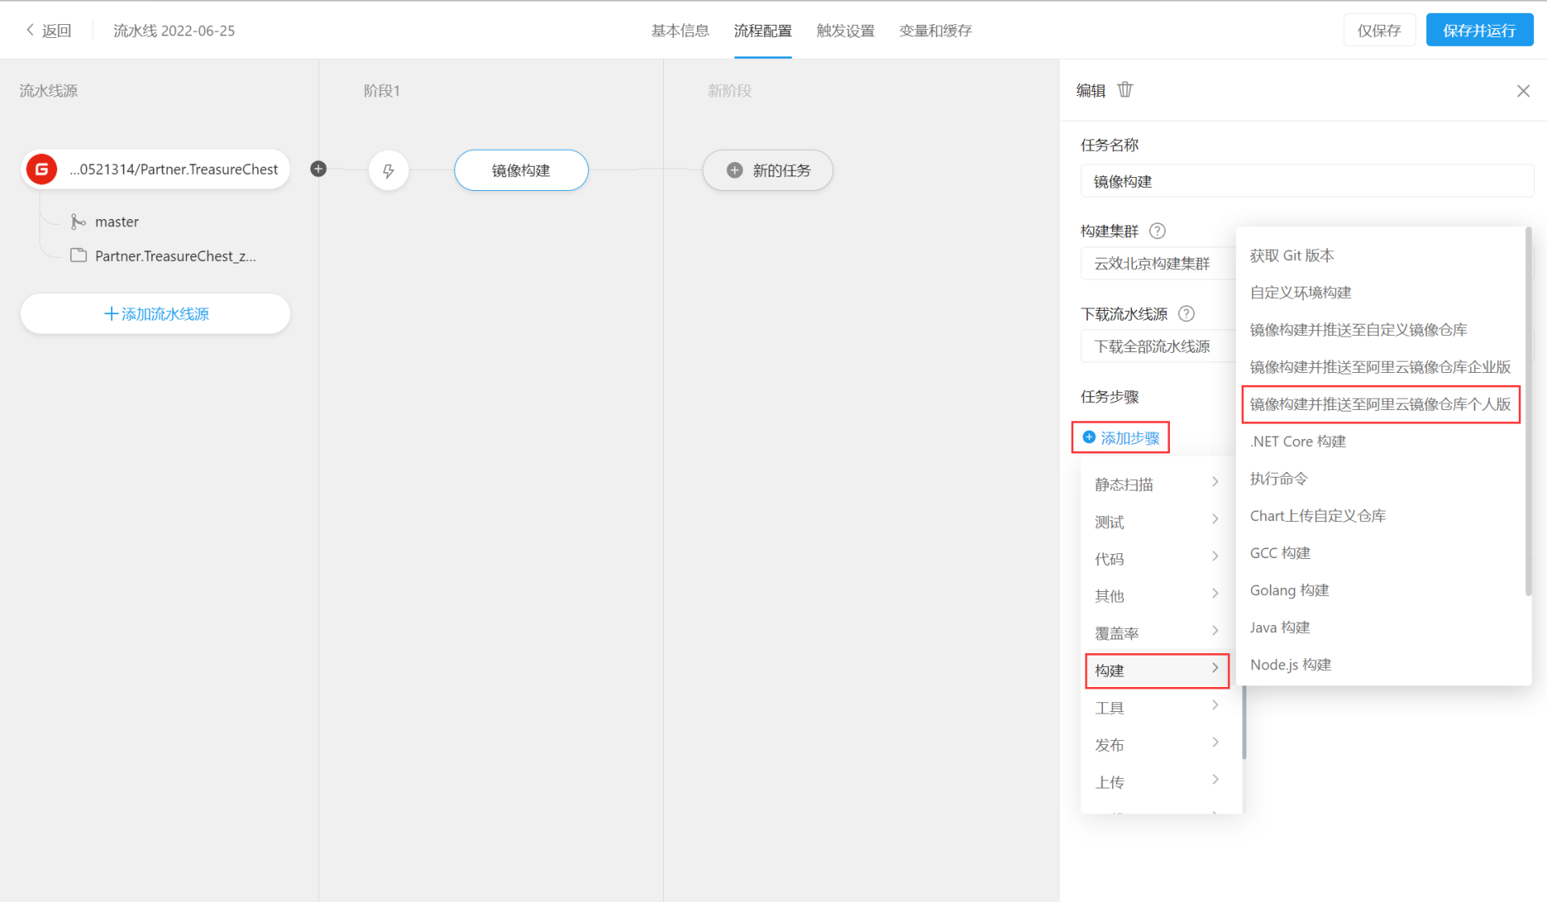Click the master branch icon

click(78, 221)
